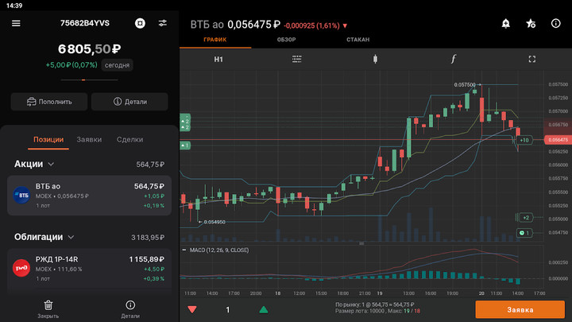Open the support lifebuoy icon
The width and height of the screenshot is (572, 322).
point(140,23)
